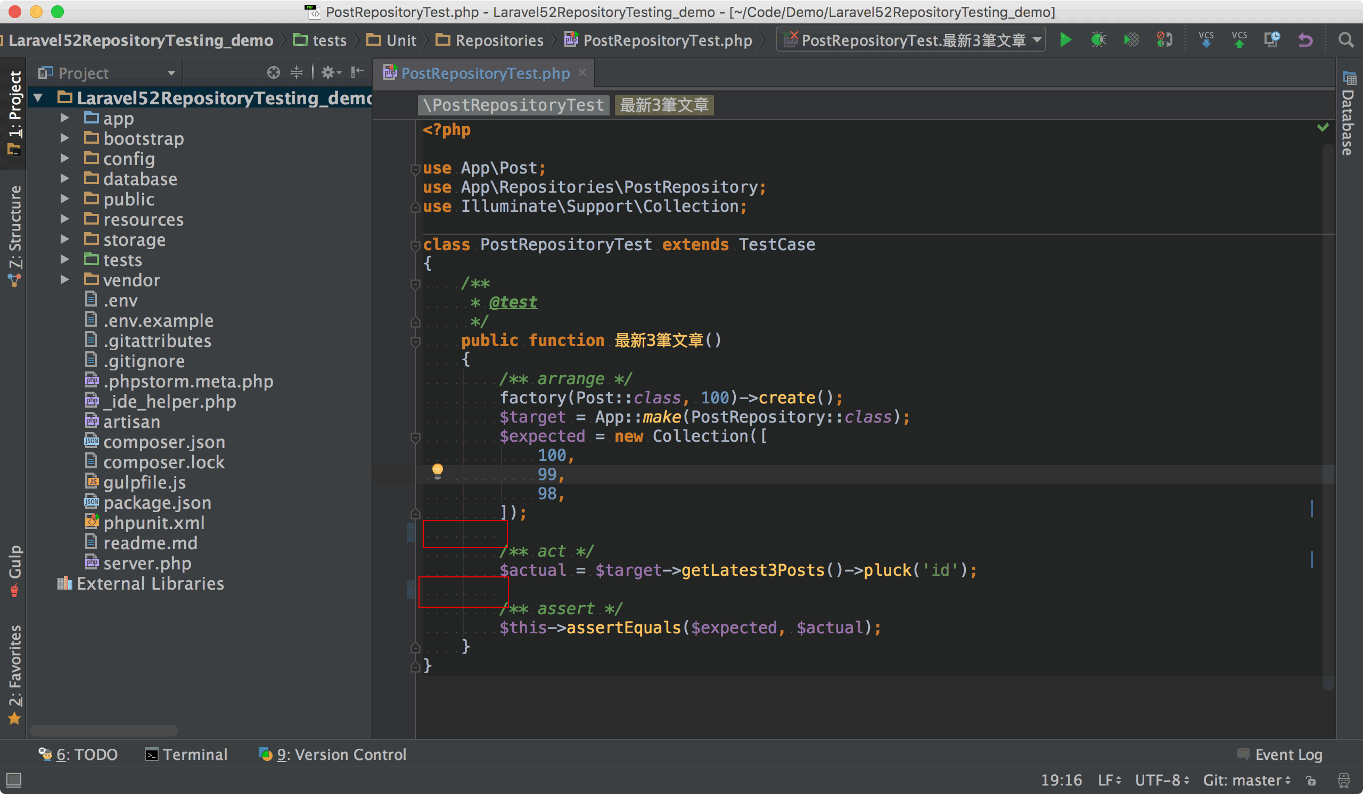Image resolution: width=1363 pixels, height=794 pixels.
Task: Revert changes with the undo arrow icon
Action: click(1305, 40)
